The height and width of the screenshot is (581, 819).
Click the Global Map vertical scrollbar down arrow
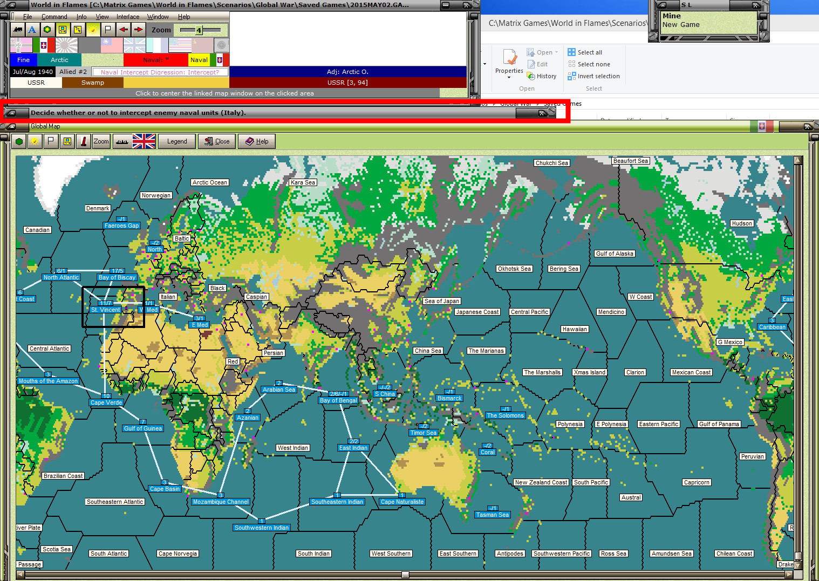(x=798, y=565)
